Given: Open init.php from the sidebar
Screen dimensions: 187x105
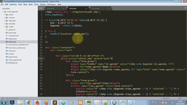Looking at the screenshot, I should tap(11, 54).
